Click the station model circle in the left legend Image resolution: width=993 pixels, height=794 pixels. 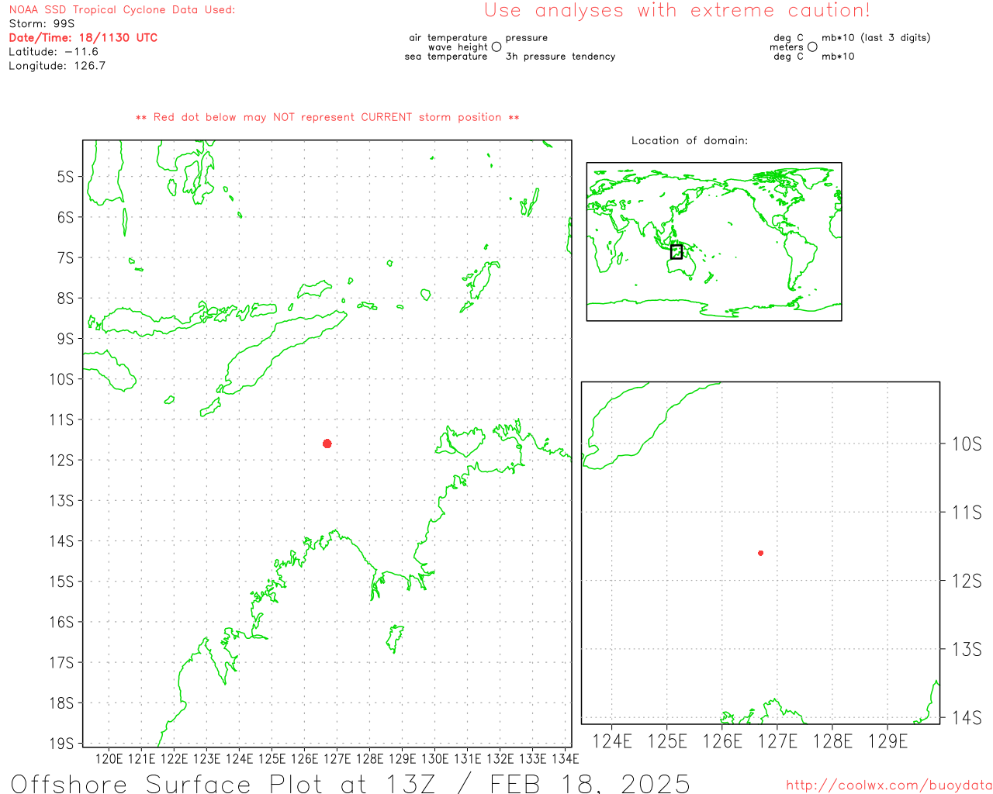click(496, 47)
